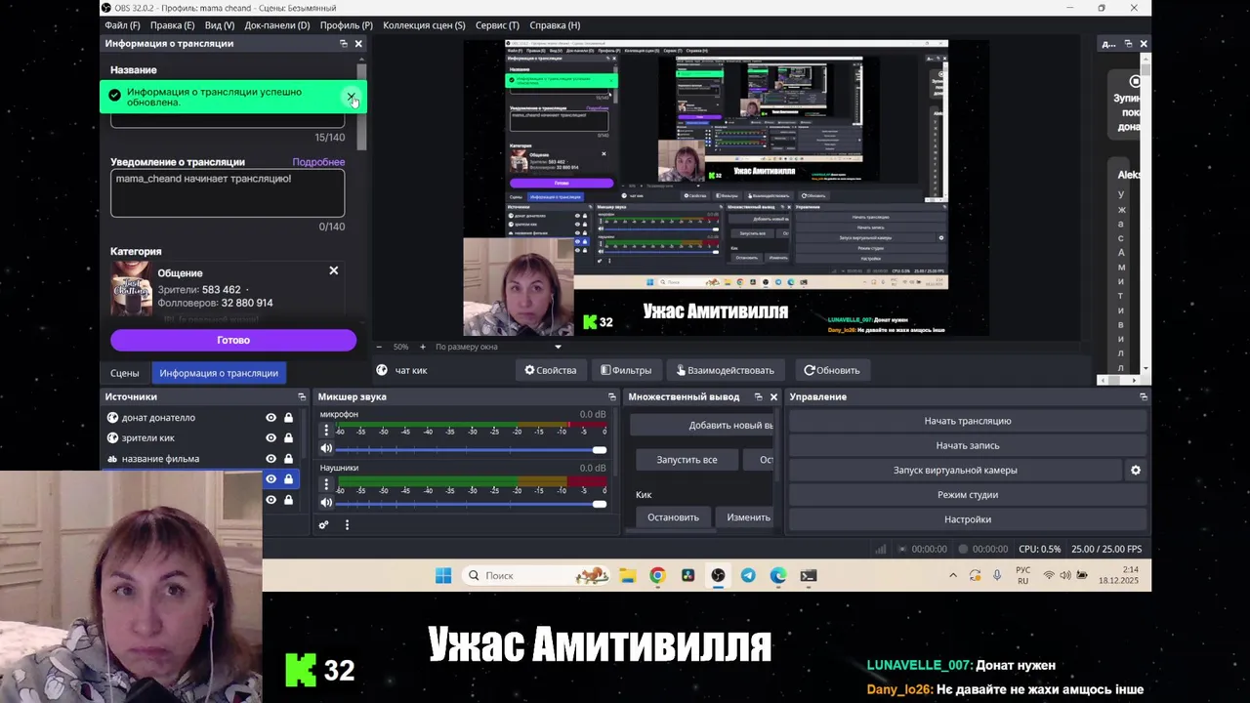Click Начать запись
Viewport: 1250px width, 703px height.
pyautogui.click(x=968, y=445)
